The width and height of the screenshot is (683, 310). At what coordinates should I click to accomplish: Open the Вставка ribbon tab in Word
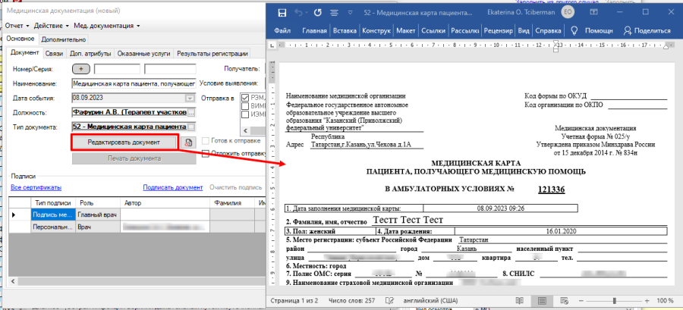[x=345, y=31]
